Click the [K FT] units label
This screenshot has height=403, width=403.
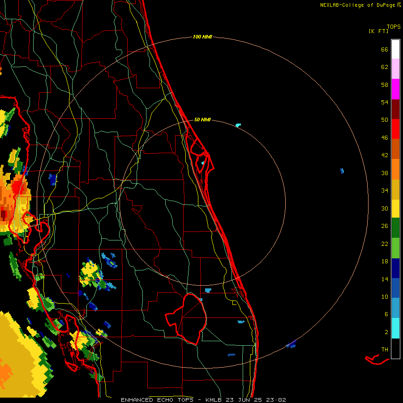(x=378, y=31)
